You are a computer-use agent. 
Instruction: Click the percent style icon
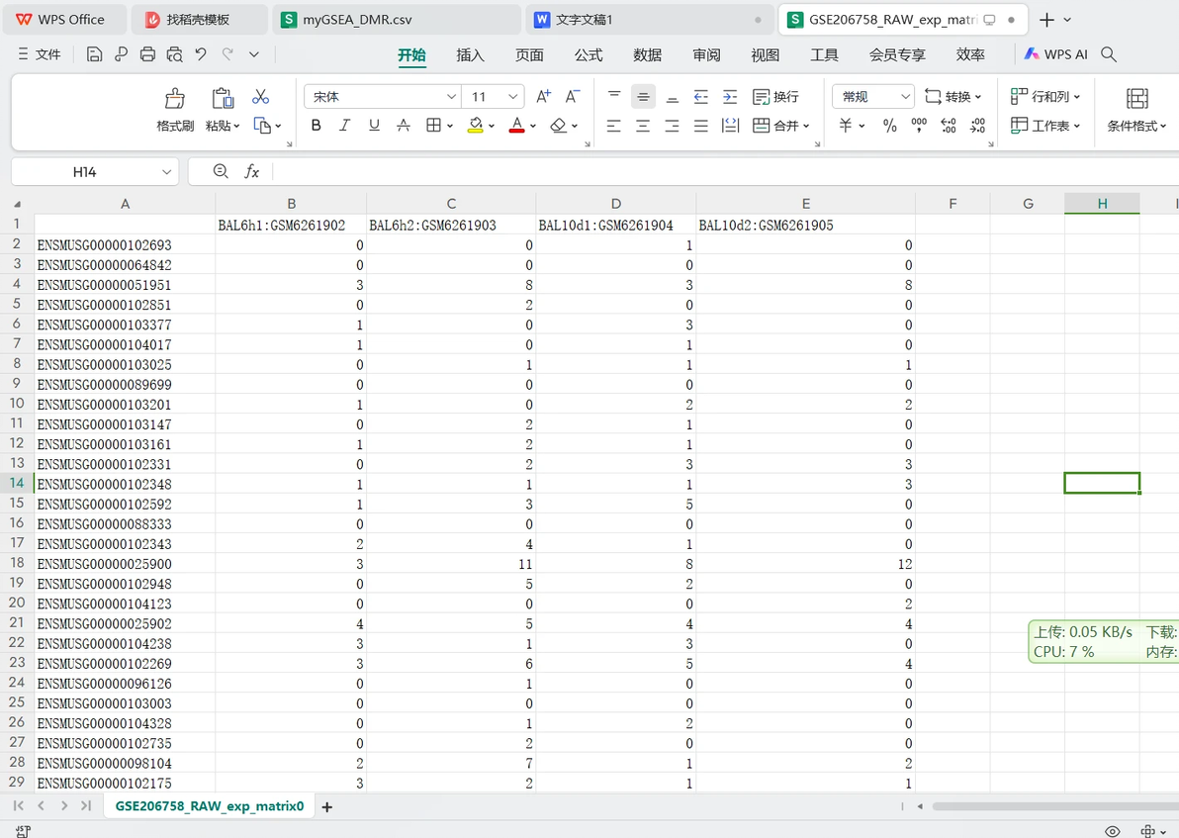889,126
